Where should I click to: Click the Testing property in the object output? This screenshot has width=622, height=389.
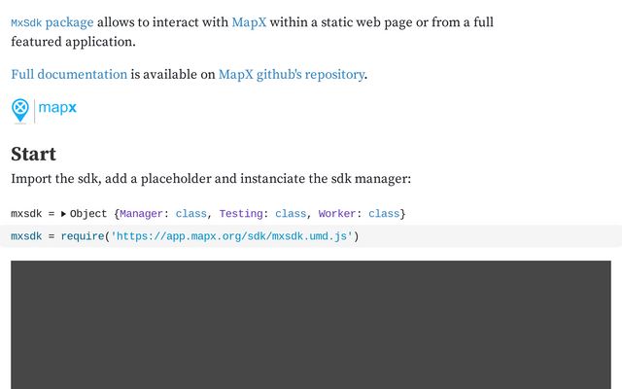(x=241, y=214)
